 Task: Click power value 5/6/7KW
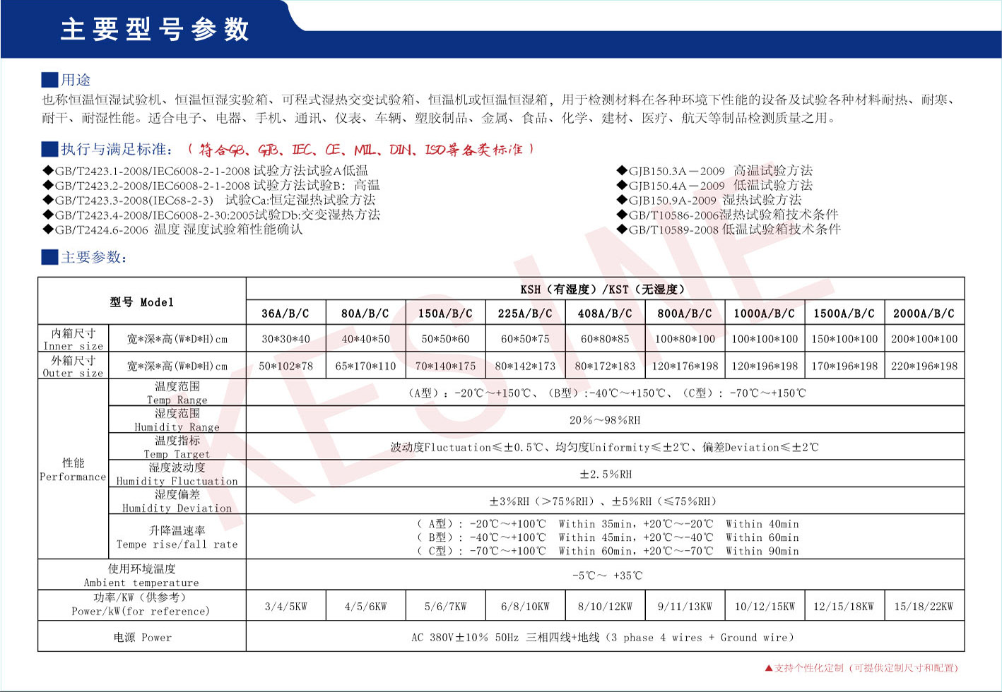coord(445,607)
